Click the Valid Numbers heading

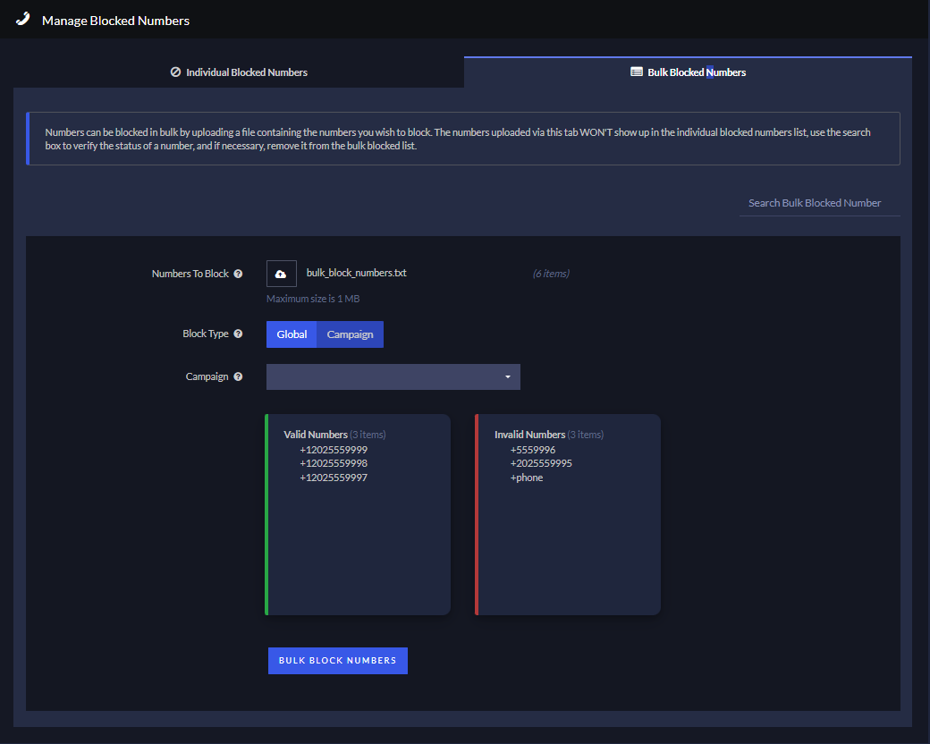tap(316, 435)
